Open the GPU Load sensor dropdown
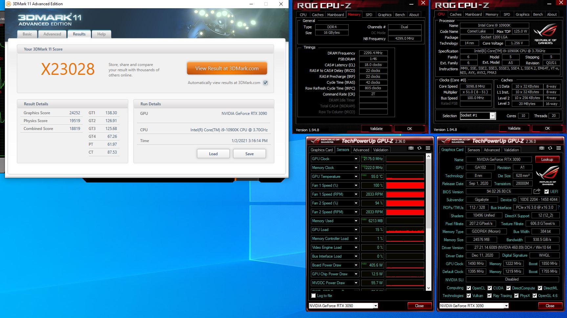Viewport: 567px width, 318px height. point(356,230)
